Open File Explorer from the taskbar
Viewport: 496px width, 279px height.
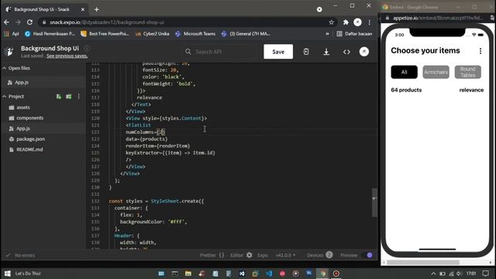[x=188, y=274]
